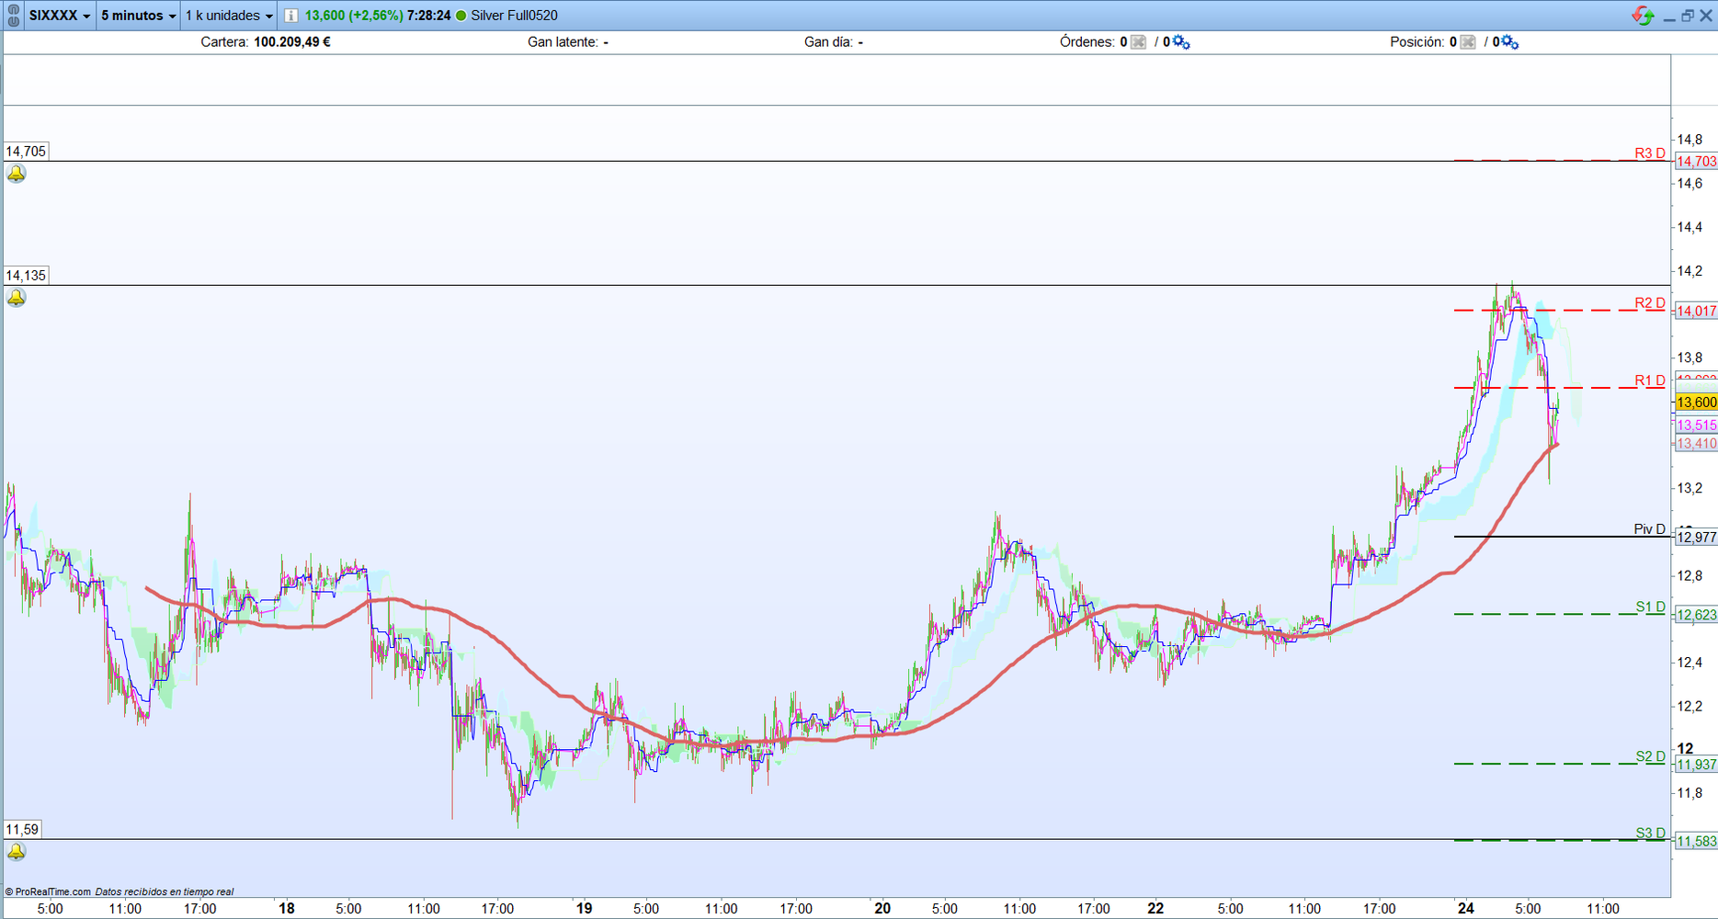
Task: Click the R1 D pivot label
Action: coord(1649,380)
